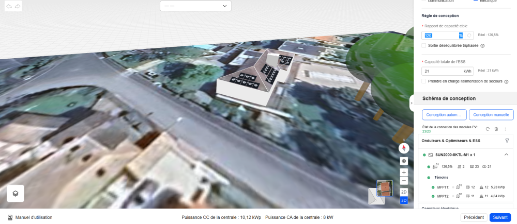Image resolution: width=517 pixels, height=224 pixels.
Task: Click Suivant to proceed
Action: 500,217
